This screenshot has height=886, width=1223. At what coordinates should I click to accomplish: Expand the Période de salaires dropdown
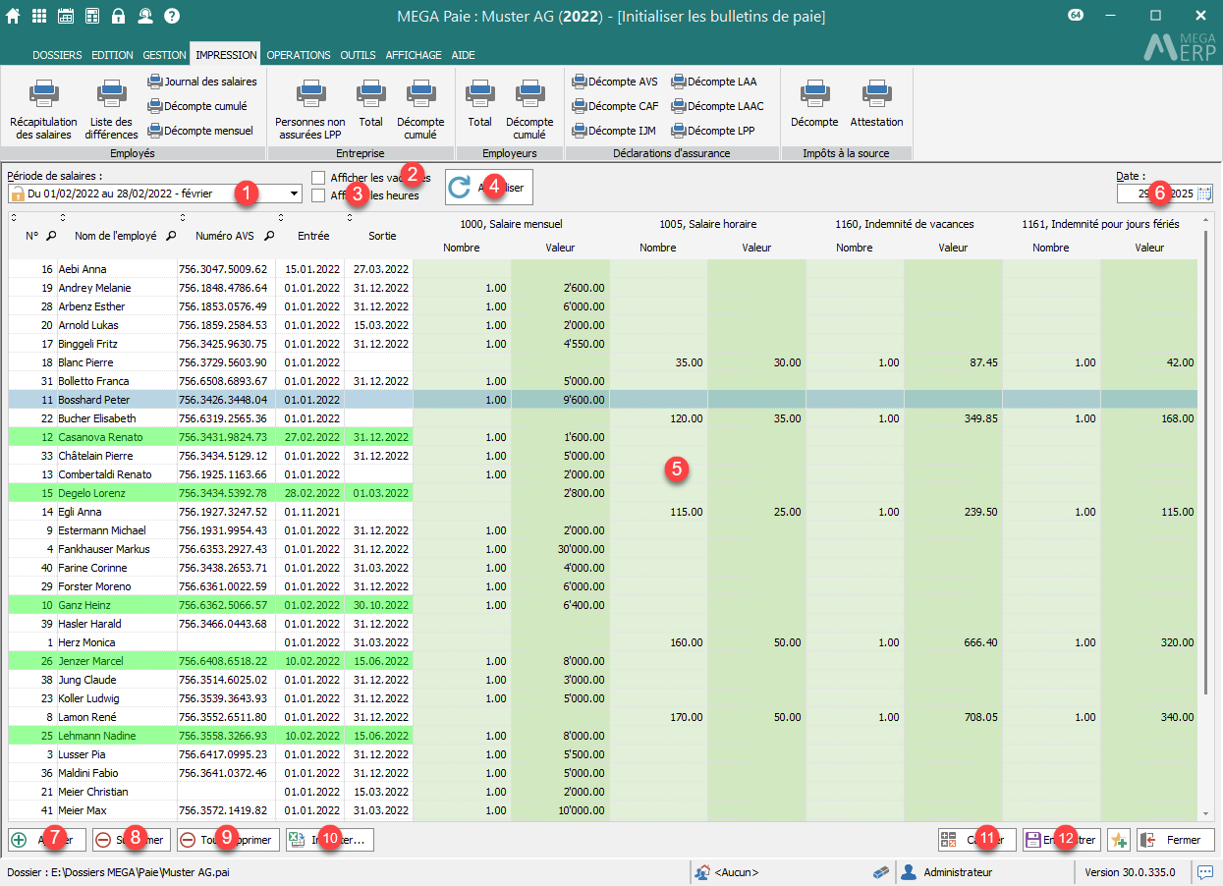pos(294,194)
